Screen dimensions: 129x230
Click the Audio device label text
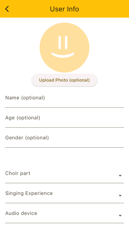pos(21,213)
